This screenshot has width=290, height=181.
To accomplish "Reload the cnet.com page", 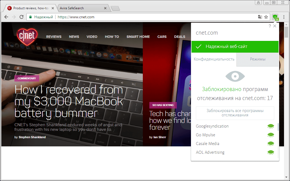I will [21, 17].
